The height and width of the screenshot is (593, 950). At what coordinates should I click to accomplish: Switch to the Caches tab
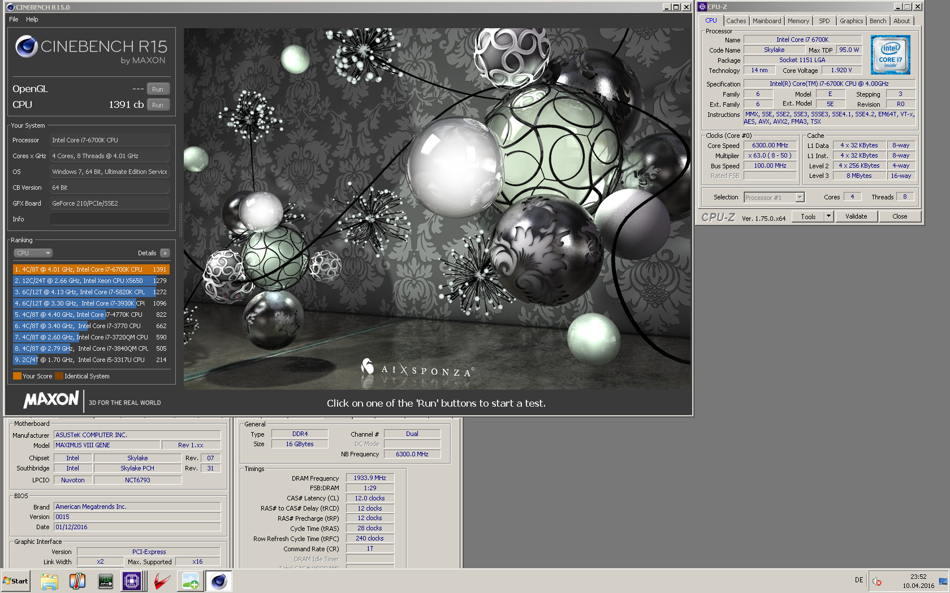[736, 21]
